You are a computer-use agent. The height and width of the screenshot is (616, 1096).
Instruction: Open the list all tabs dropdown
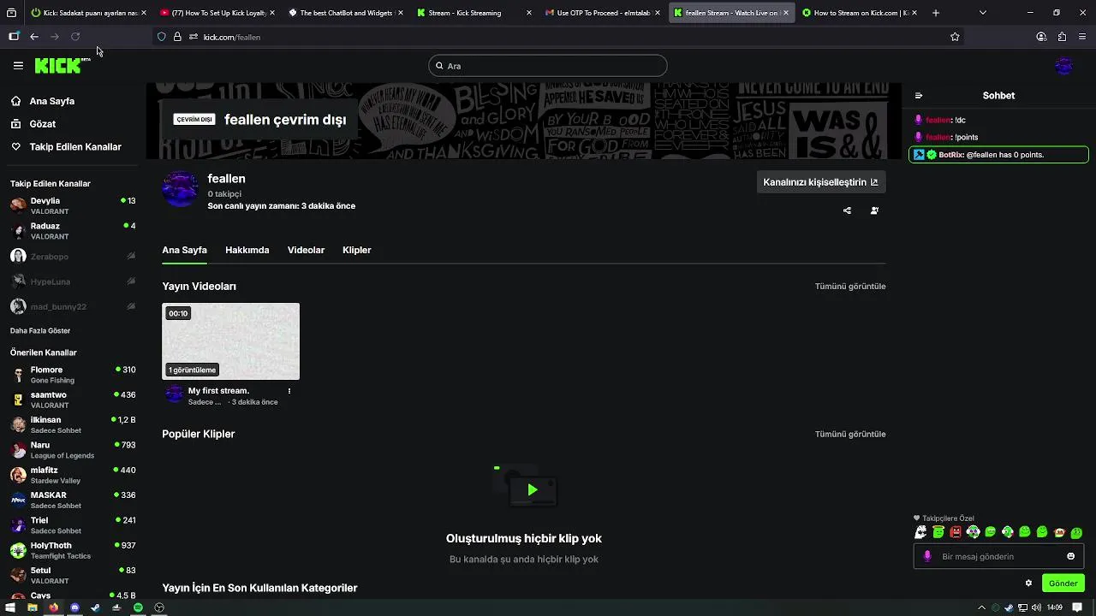pos(982,13)
